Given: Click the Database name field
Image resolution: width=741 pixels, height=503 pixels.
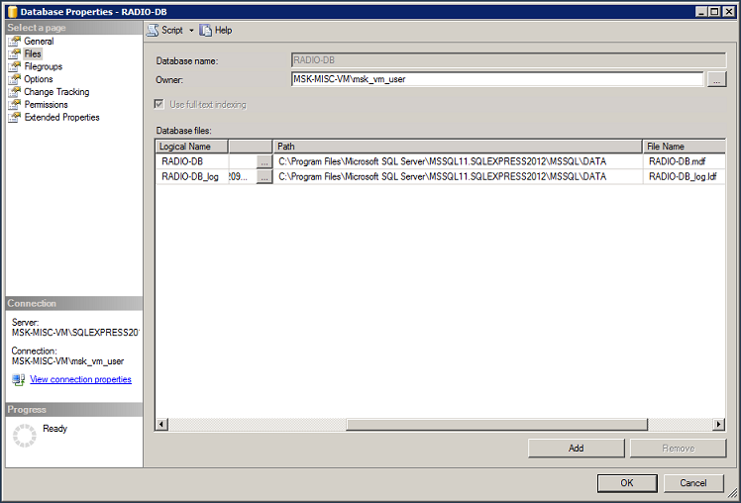Looking at the screenshot, I should (508, 60).
